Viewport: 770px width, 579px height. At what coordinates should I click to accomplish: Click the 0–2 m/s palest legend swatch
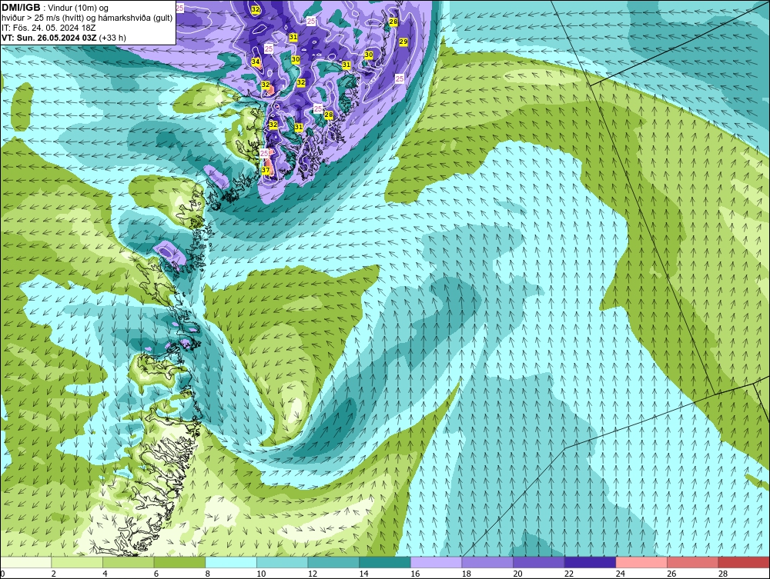point(25,562)
